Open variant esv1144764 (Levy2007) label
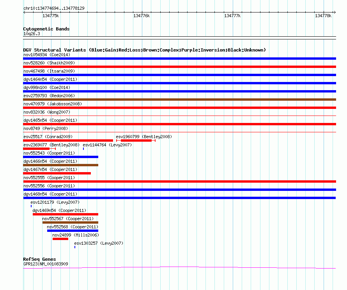This screenshot has width=347, height=290. point(107,145)
